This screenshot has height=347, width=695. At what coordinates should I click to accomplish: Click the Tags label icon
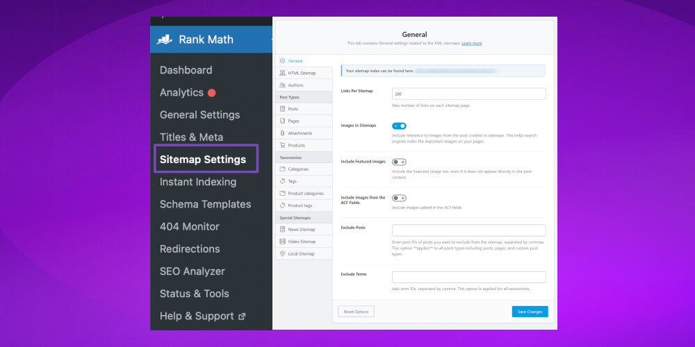pos(282,181)
